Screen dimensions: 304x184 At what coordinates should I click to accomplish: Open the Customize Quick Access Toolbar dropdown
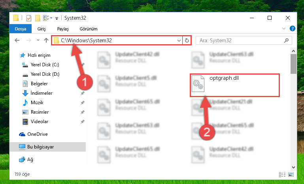[x=57, y=19]
